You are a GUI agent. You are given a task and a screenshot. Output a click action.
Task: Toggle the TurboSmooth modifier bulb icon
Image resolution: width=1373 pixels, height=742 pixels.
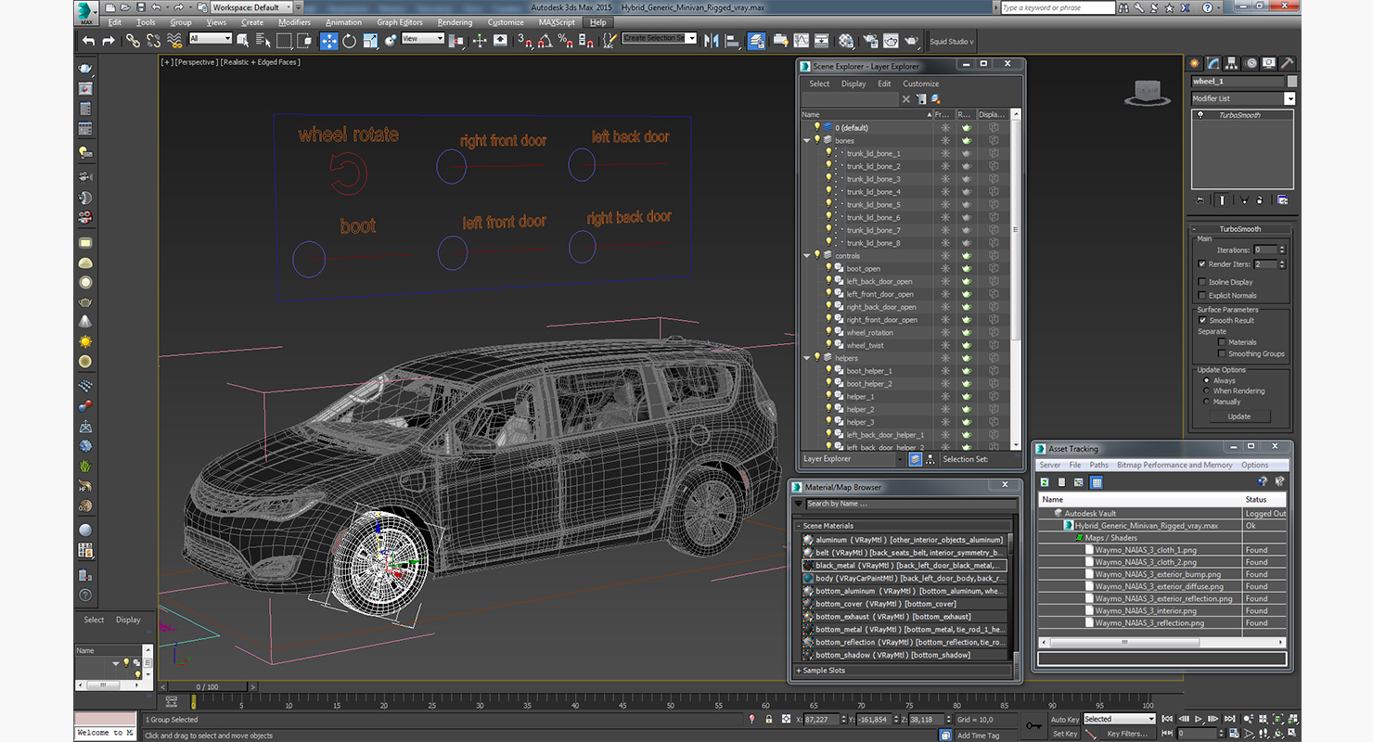(x=1200, y=116)
